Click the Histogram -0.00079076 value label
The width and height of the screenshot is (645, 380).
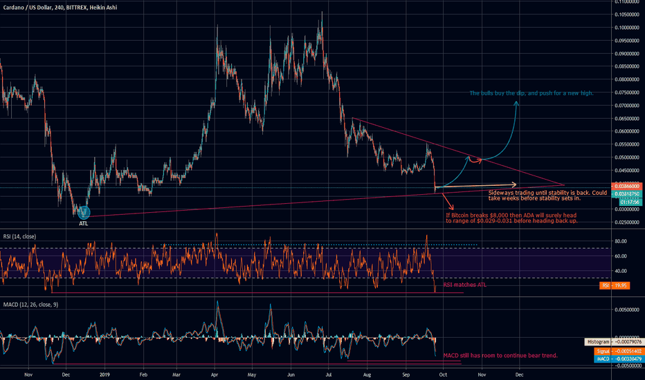click(613, 342)
